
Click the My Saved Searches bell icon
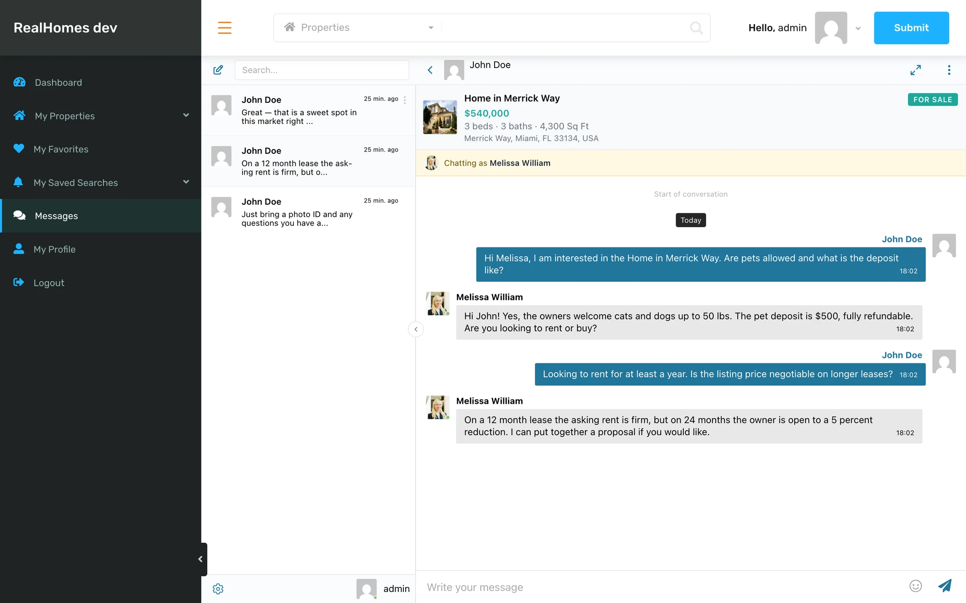[18, 182]
